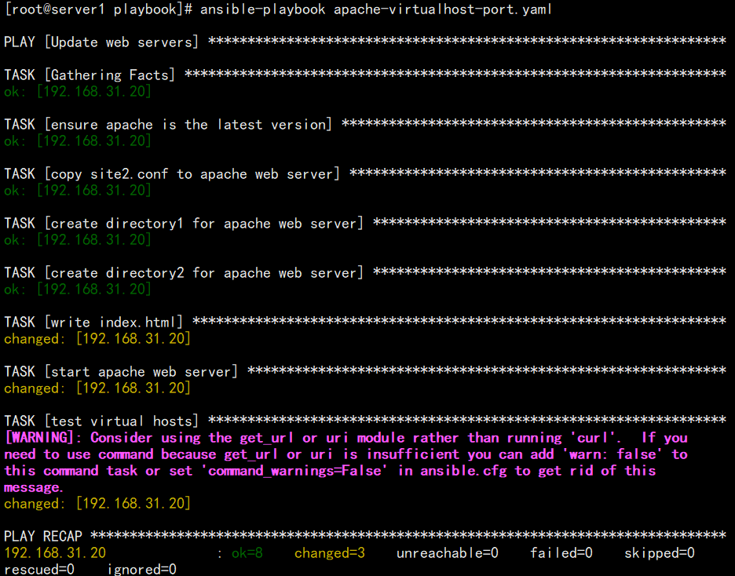Click ok result under create directory2 task
Screen dimensions: 735x576
(x=78, y=290)
